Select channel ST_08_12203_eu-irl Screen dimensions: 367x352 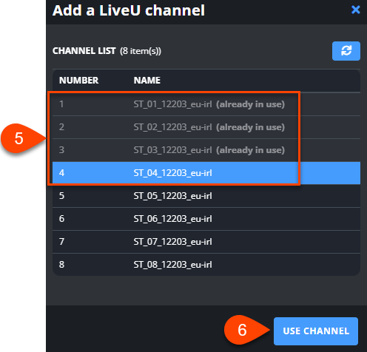tap(206, 265)
